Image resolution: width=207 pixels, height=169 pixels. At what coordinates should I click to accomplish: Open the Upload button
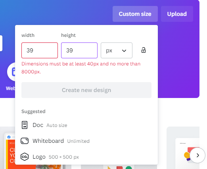tap(177, 14)
